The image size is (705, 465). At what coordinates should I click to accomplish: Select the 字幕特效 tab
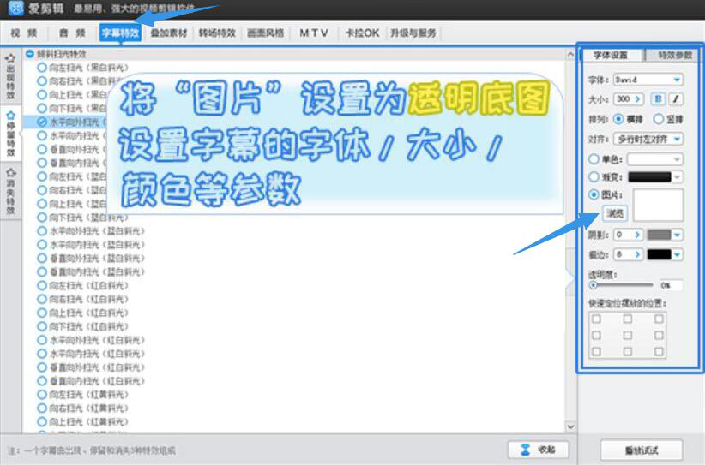click(x=120, y=33)
